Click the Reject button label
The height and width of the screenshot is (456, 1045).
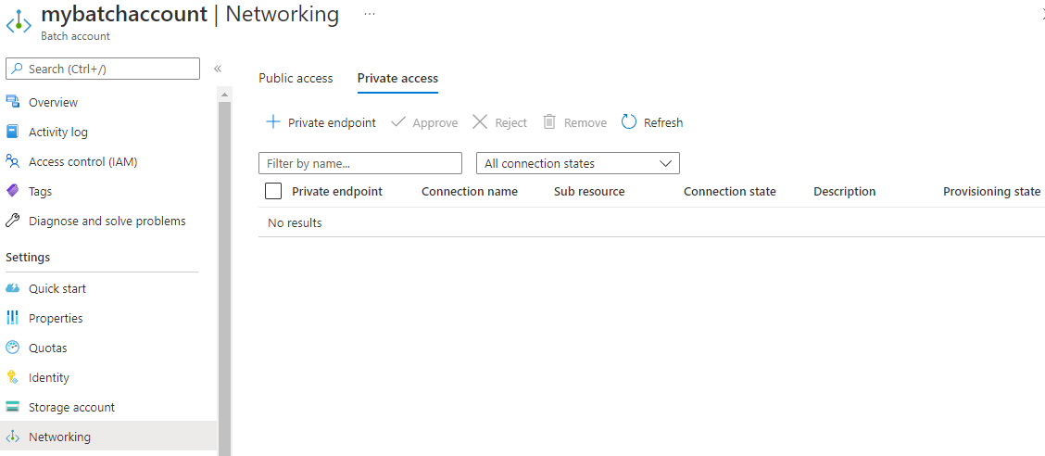click(510, 122)
